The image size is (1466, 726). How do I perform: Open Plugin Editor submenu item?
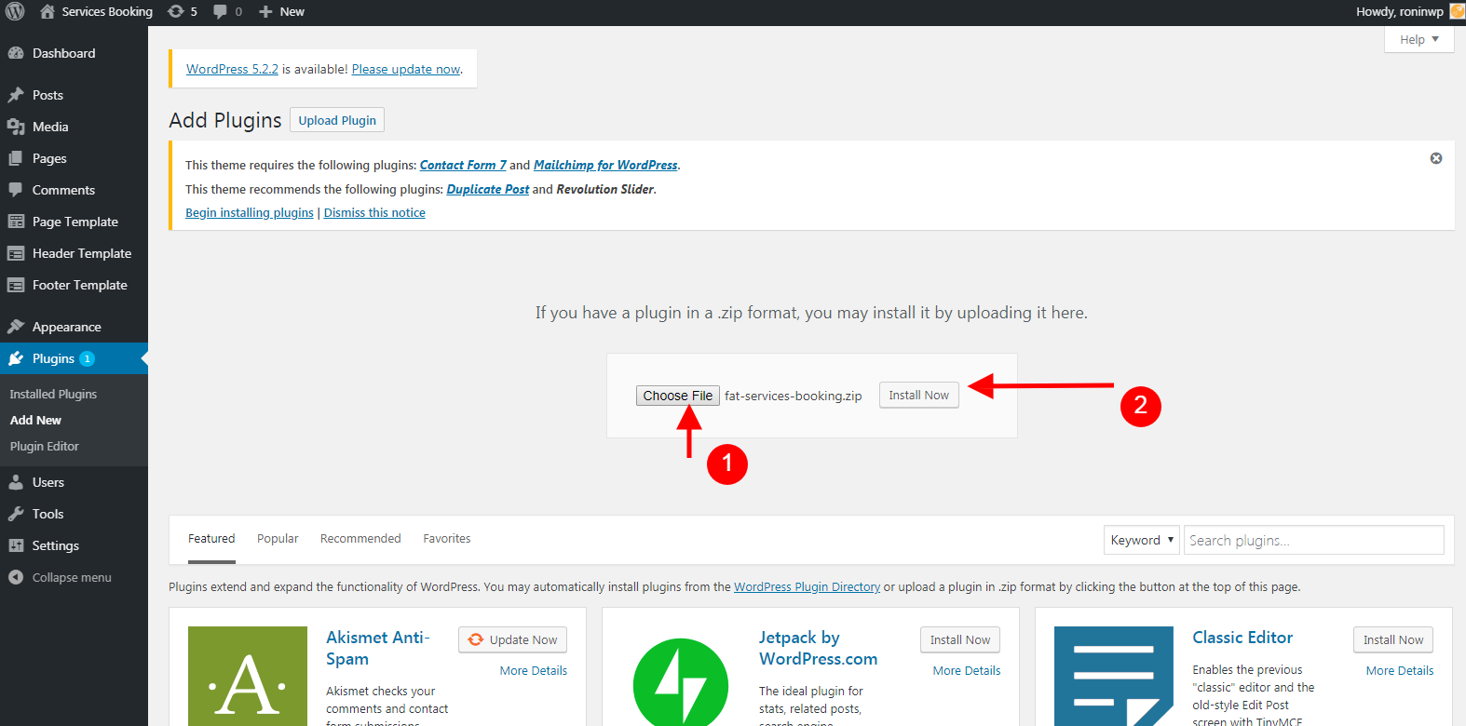(x=44, y=446)
